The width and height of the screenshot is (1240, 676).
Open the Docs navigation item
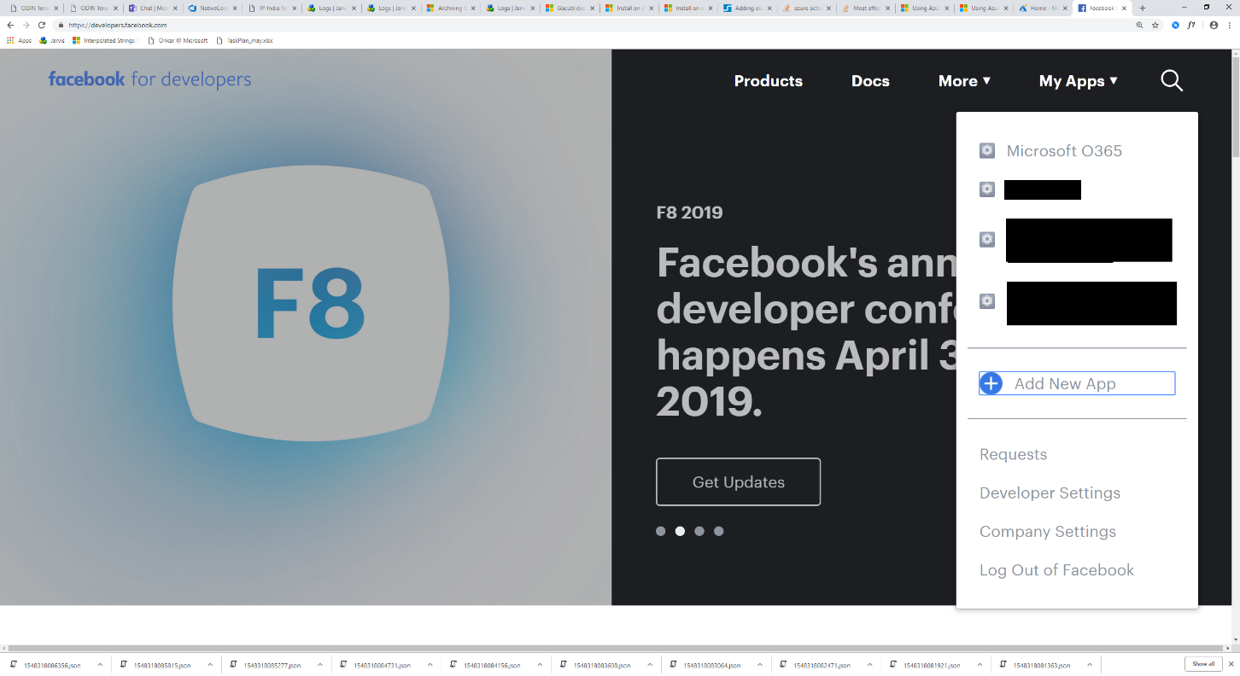(x=870, y=80)
